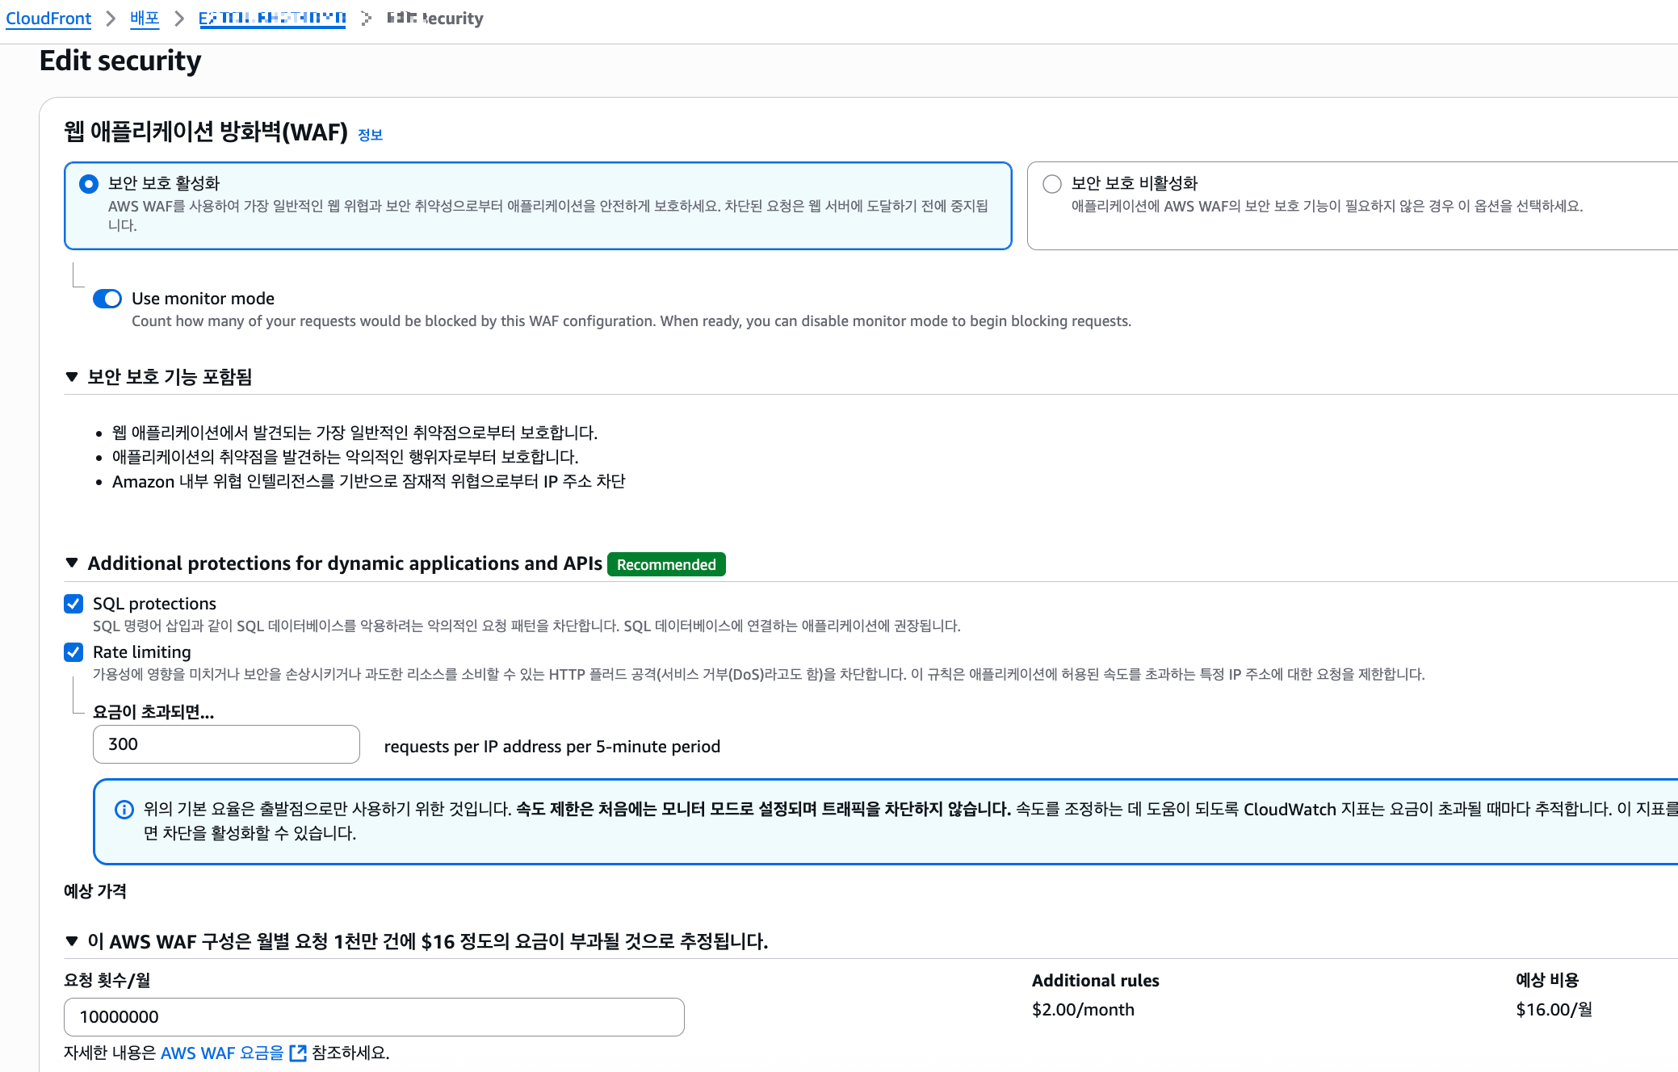
Task: Select the 보안 보호 비활성화 radio option
Action: tap(1051, 184)
